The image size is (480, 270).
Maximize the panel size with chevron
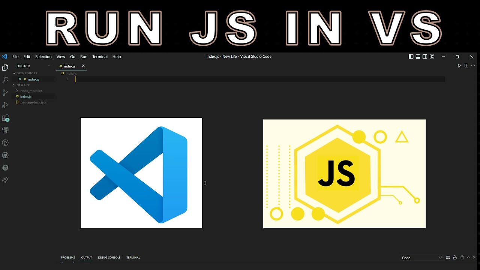click(x=468, y=258)
